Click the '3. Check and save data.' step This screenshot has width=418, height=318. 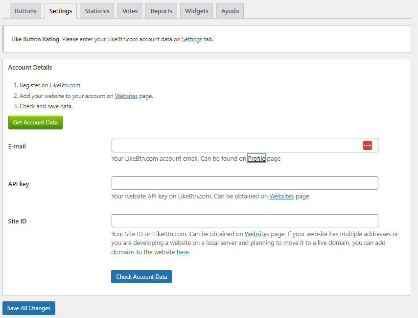pos(43,106)
